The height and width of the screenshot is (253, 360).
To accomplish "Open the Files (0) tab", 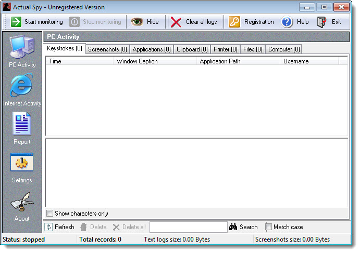I will click(253, 49).
